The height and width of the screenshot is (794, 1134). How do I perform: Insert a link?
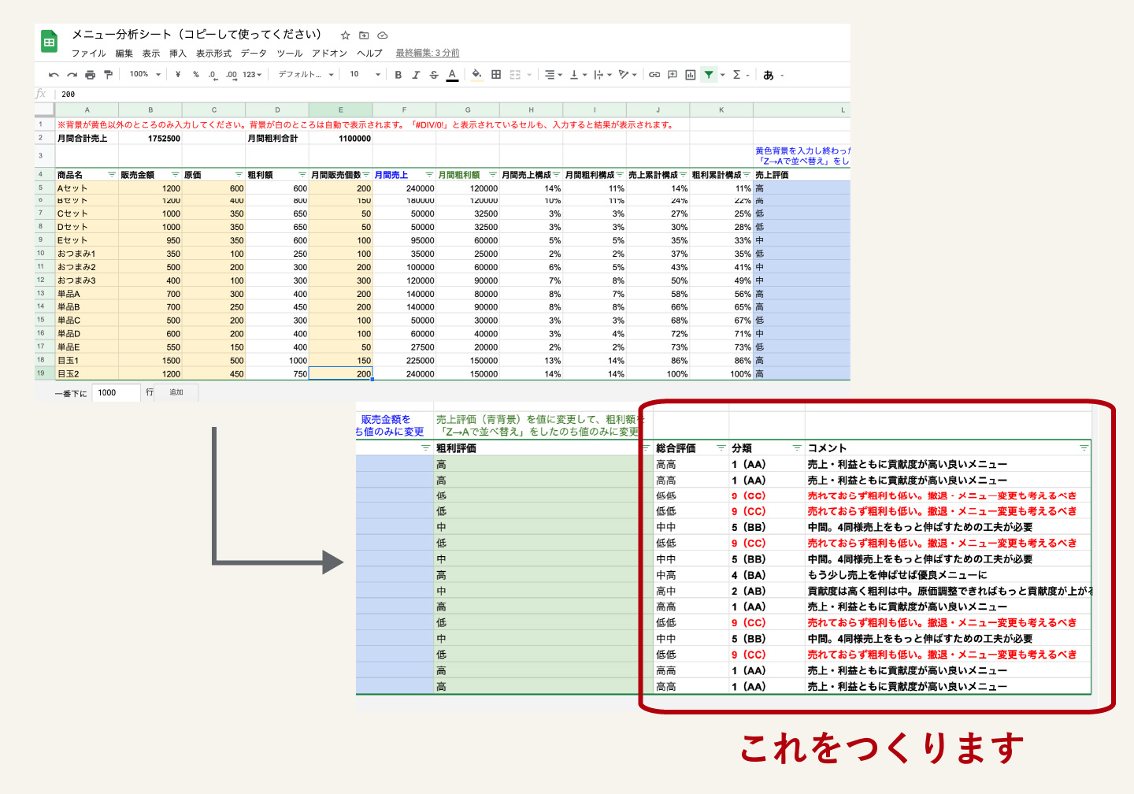pyautogui.click(x=654, y=75)
